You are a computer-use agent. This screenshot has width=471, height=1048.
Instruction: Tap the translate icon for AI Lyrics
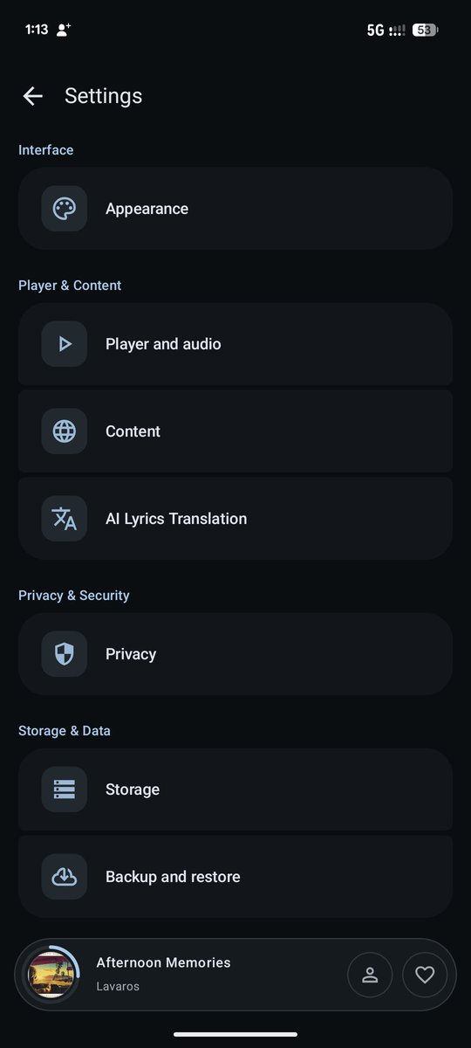(x=65, y=519)
